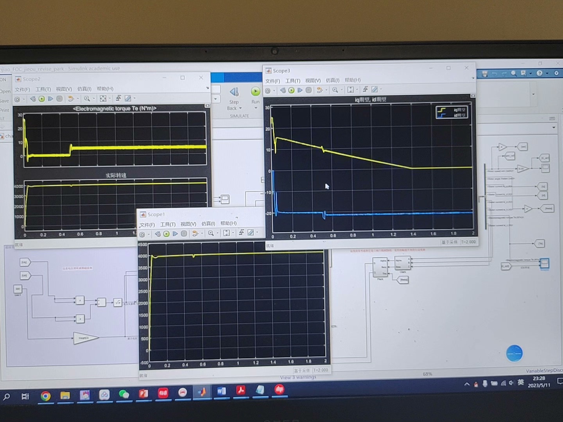Open measurements icon in Scope2 toolbar
The width and height of the screenshot is (563, 422).
pos(128,98)
